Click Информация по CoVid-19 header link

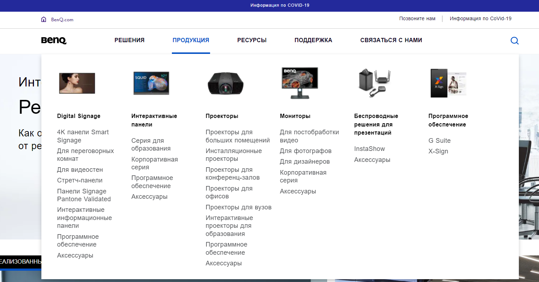481,18
